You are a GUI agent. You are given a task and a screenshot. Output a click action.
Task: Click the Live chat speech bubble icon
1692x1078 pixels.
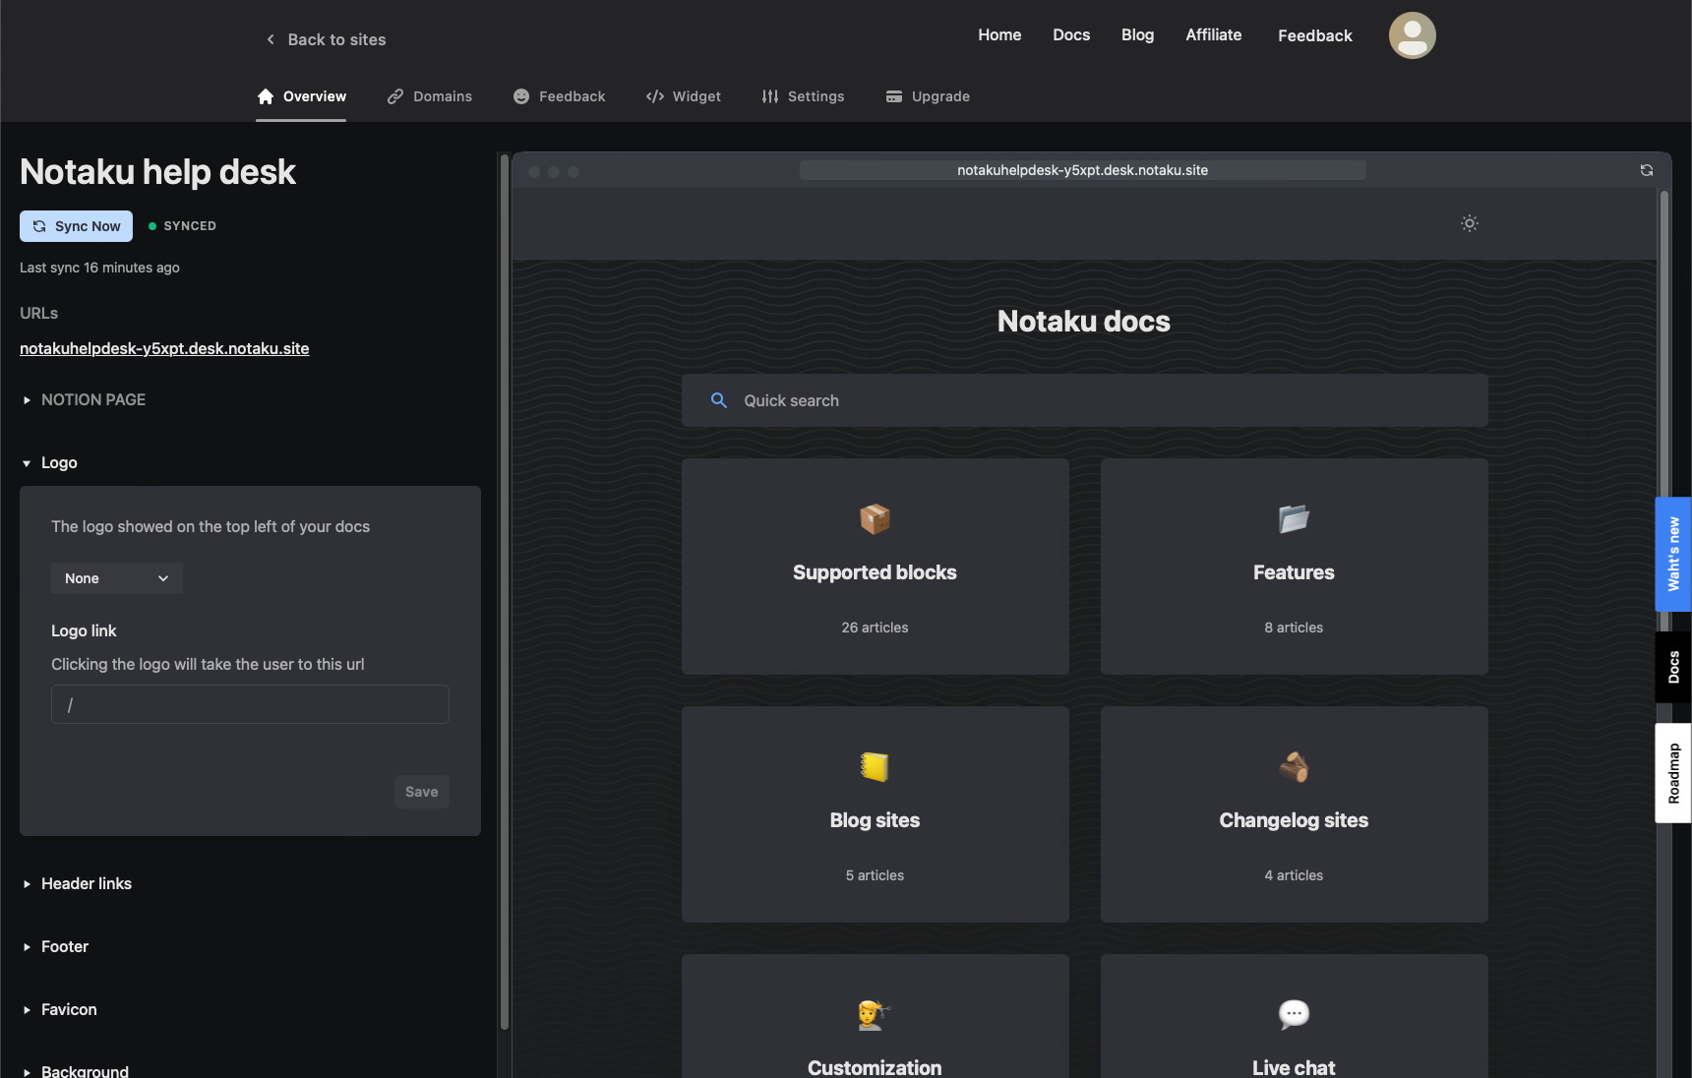tap(1294, 1014)
